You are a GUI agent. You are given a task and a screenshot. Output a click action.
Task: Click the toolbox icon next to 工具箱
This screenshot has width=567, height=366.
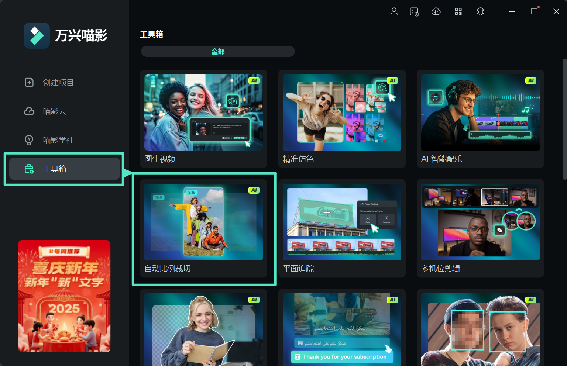click(x=29, y=169)
